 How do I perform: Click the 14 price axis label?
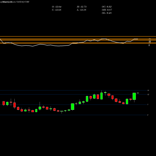point(148,90)
